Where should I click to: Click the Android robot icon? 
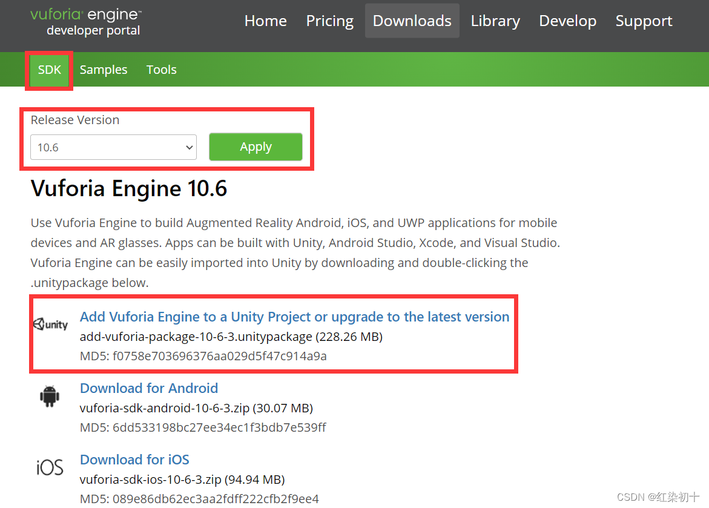[49, 396]
